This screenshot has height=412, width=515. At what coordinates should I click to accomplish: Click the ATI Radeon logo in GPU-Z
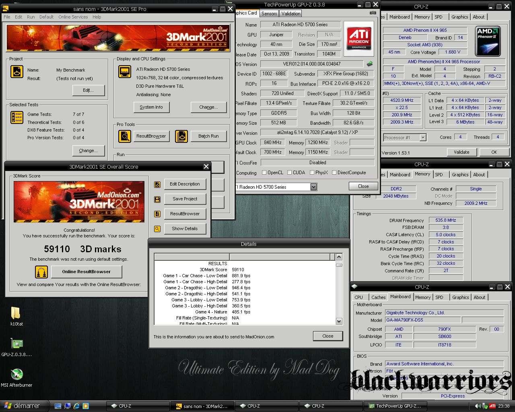359,39
